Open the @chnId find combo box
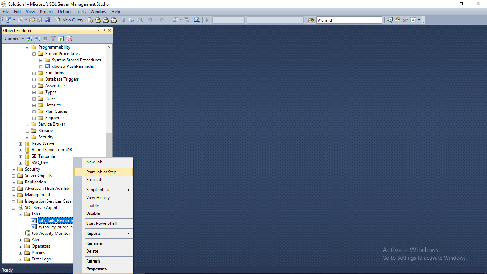Image resolution: width=487 pixels, height=274 pixels. [349, 20]
